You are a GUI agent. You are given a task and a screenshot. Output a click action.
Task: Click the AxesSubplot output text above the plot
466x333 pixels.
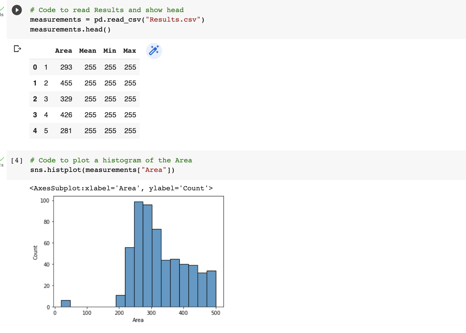(x=121, y=188)
